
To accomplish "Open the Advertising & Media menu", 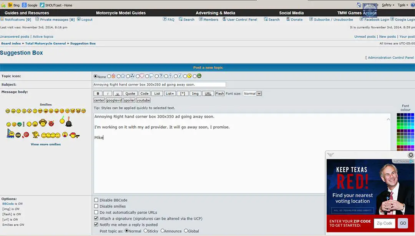I will tap(216, 13).
